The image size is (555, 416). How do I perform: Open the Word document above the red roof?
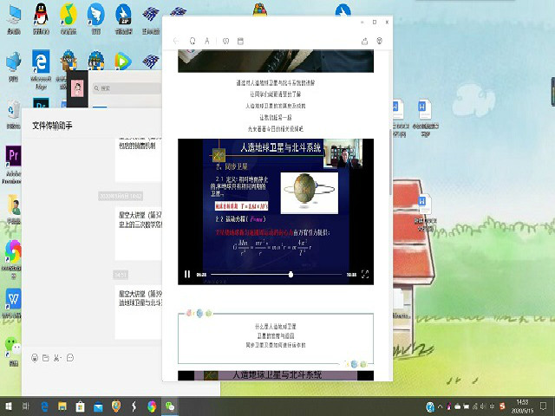pos(425,212)
